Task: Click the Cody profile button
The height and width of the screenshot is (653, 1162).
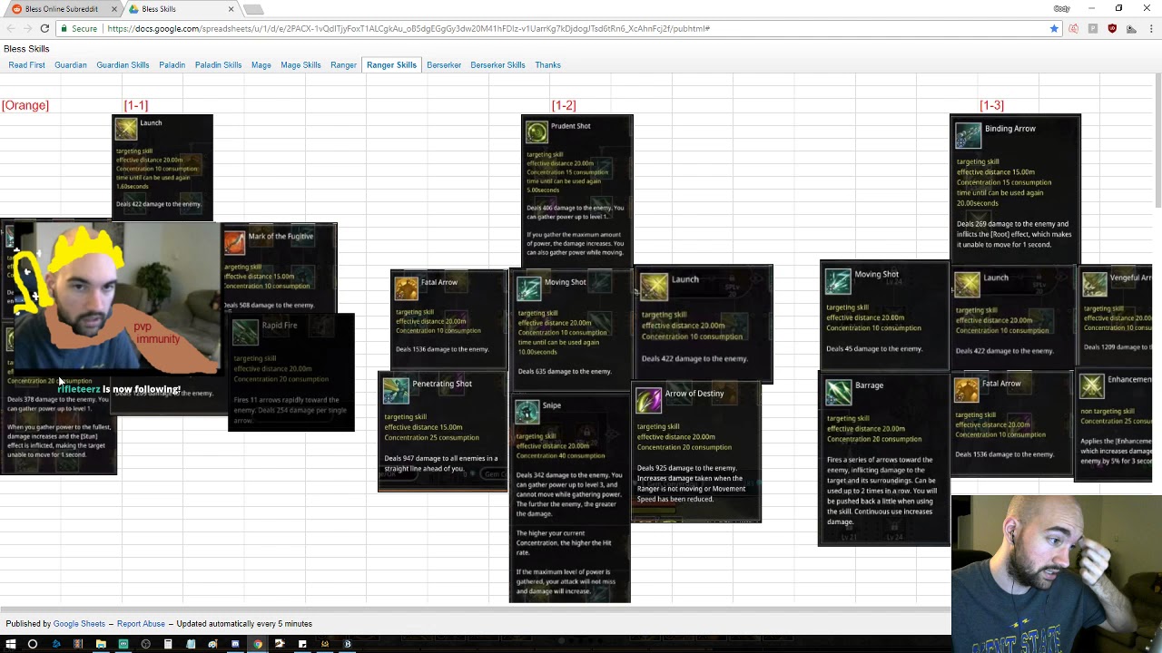Action: (x=1061, y=8)
